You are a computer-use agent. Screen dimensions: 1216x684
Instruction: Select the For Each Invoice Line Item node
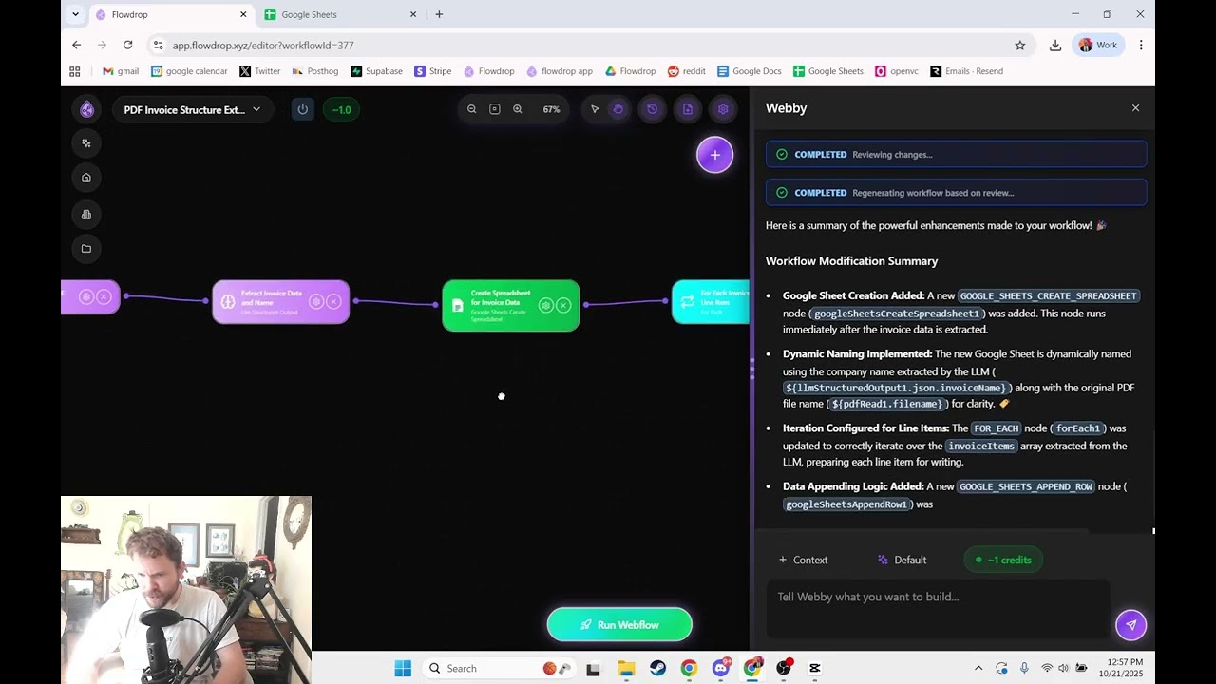[x=711, y=302]
